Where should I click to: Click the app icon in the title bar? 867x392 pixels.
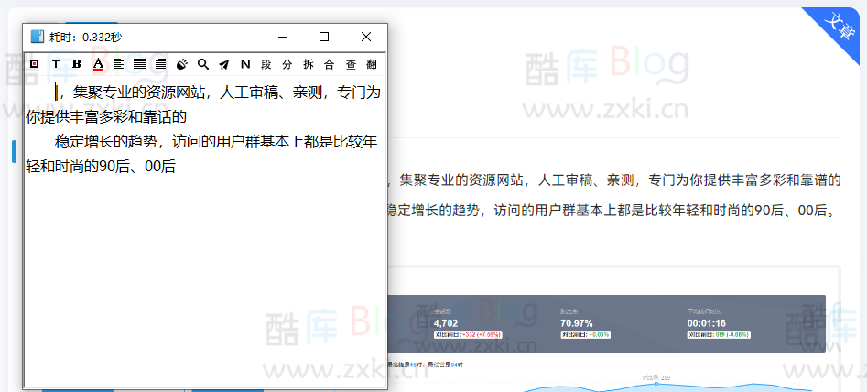[37, 37]
